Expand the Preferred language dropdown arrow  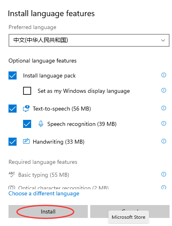click(163, 40)
